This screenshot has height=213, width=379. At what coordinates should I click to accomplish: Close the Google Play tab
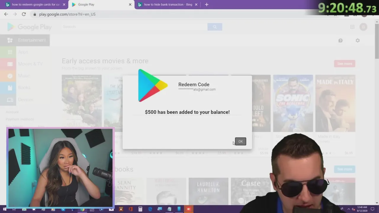click(x=130, y=4)
